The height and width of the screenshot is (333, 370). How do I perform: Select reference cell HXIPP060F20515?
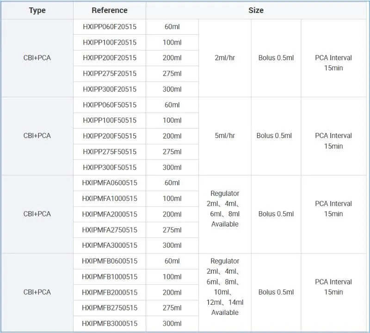click(110, 27)
